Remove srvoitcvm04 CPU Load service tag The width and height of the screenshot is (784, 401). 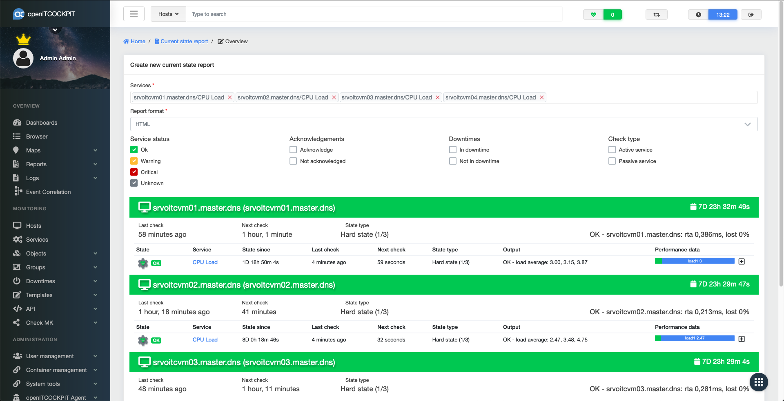click(542, 97)
